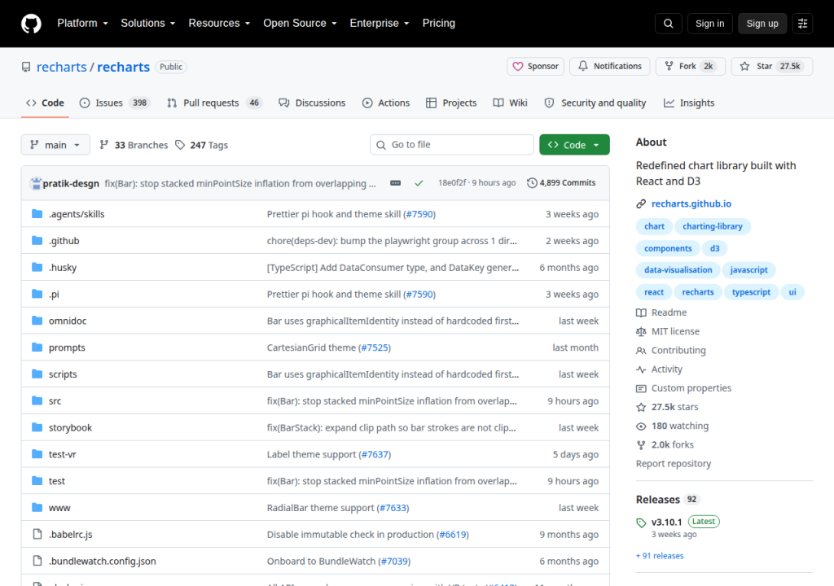Open commit hash 18e0f2f link
This screenshot has width=834, height=586.
coord(452,182)
